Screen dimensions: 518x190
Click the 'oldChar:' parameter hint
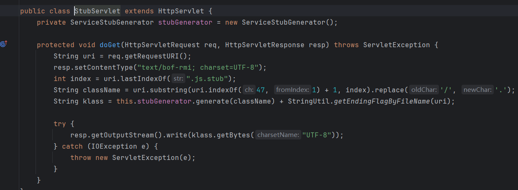(x=424, y=90)
